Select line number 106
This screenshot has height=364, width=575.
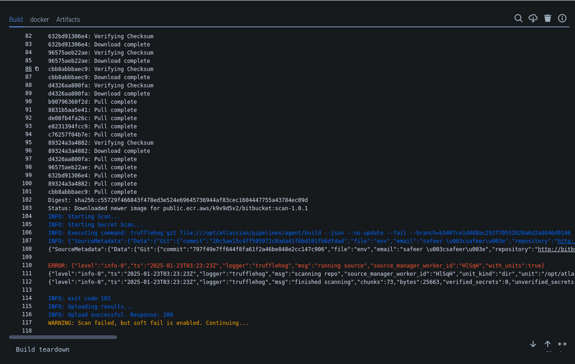click(27, 233)
